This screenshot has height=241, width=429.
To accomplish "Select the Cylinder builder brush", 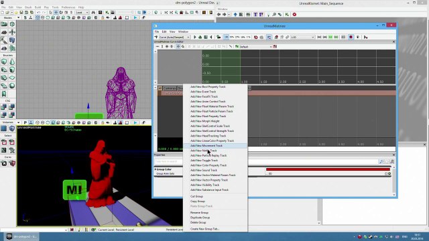I will (12, 70).
